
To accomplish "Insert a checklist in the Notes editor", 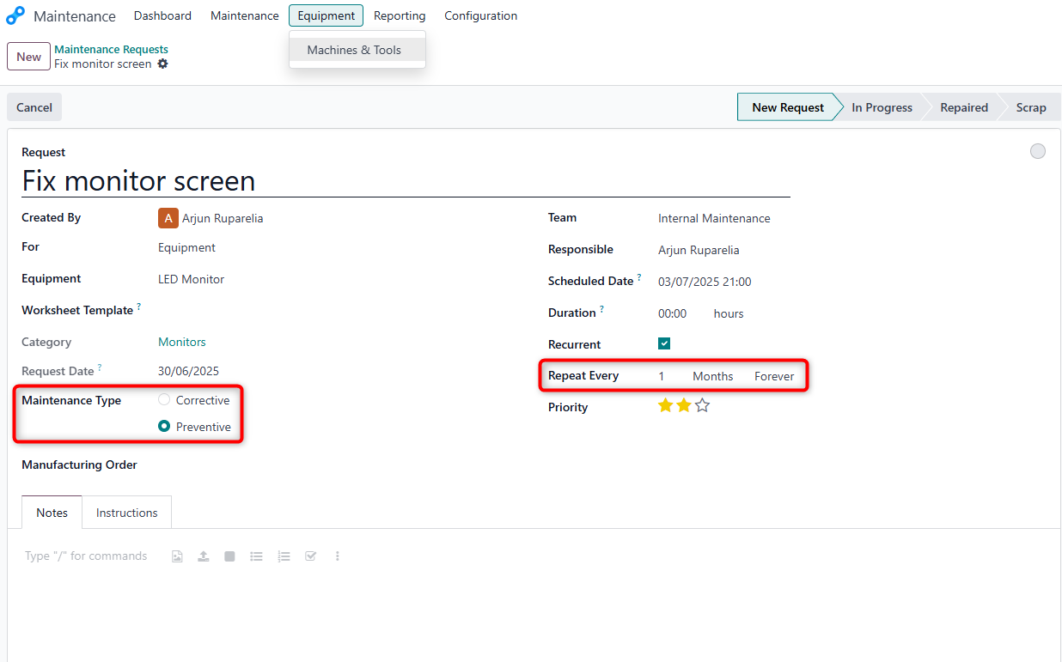I will 310,556.
